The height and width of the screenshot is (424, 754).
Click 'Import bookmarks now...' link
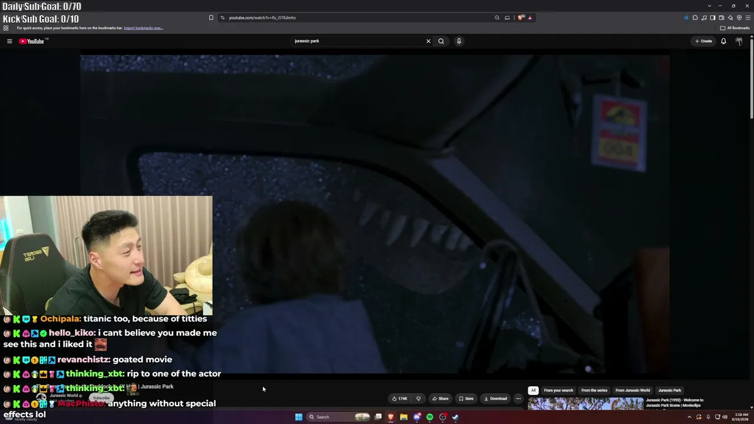143,28
